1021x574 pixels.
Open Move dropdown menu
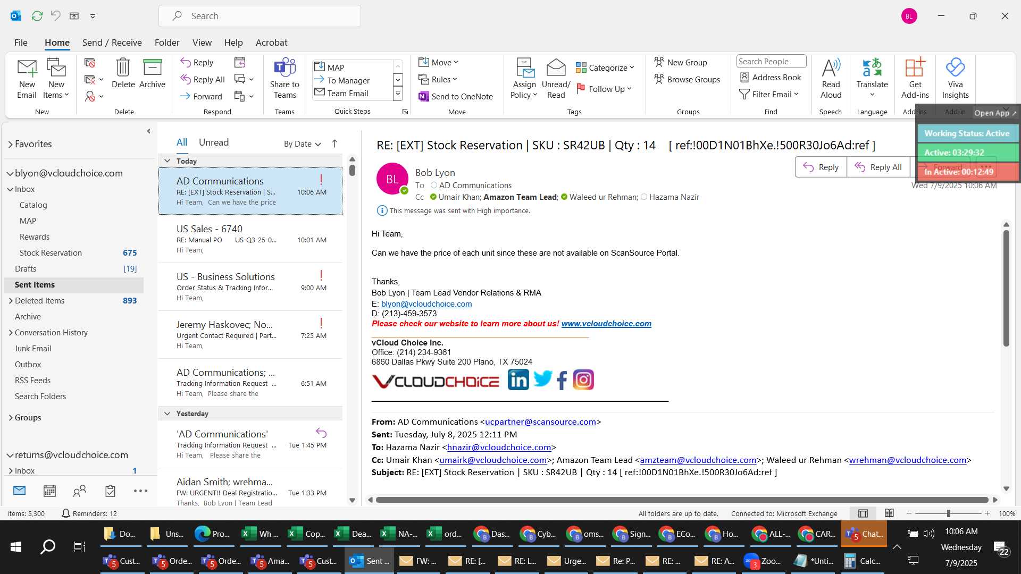[x=438, y=62]
